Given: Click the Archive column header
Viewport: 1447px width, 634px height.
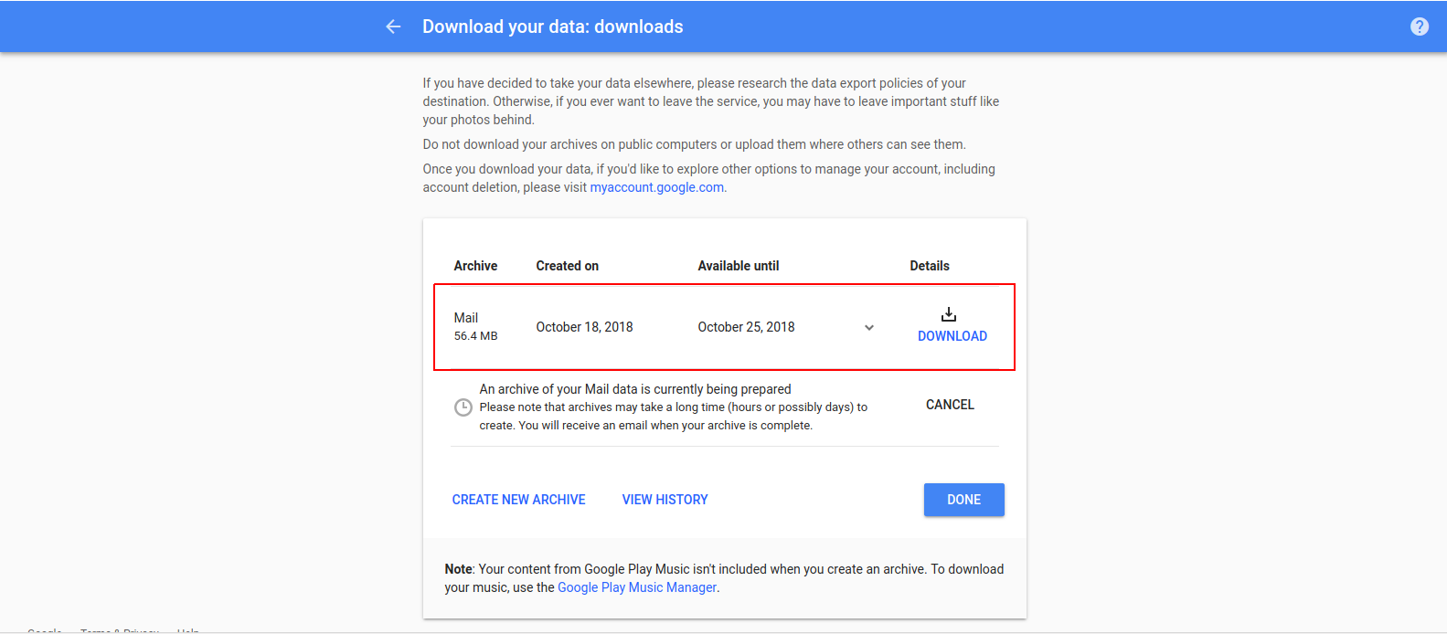Looking at the screenshot, I should click(x=475, y=266).
